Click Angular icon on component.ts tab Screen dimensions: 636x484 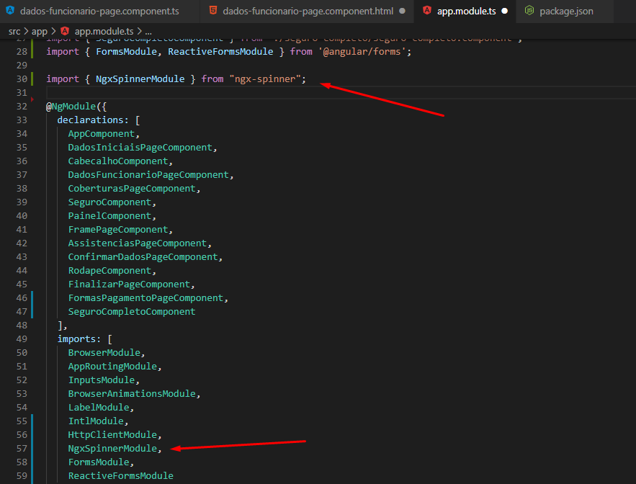pyautogui.click(x=10, y=11)
